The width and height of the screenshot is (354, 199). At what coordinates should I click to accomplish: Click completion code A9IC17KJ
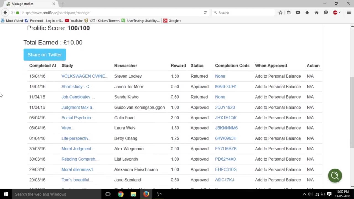pos(224,180)
